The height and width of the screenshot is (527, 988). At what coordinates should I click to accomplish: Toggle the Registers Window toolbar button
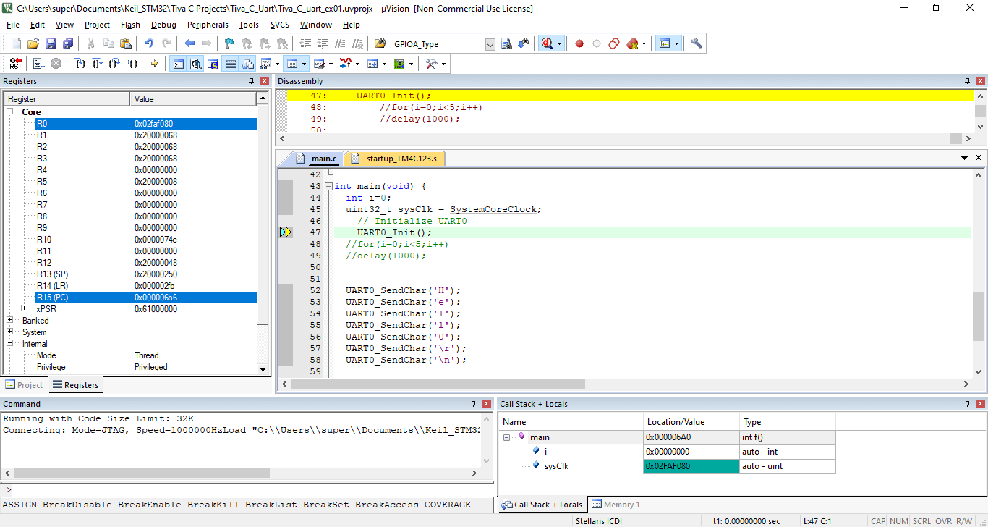(231, 64)
